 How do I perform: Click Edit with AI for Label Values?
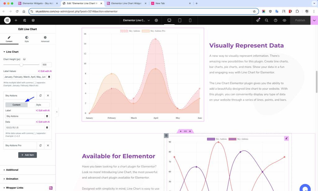click(x=45, y=71)
